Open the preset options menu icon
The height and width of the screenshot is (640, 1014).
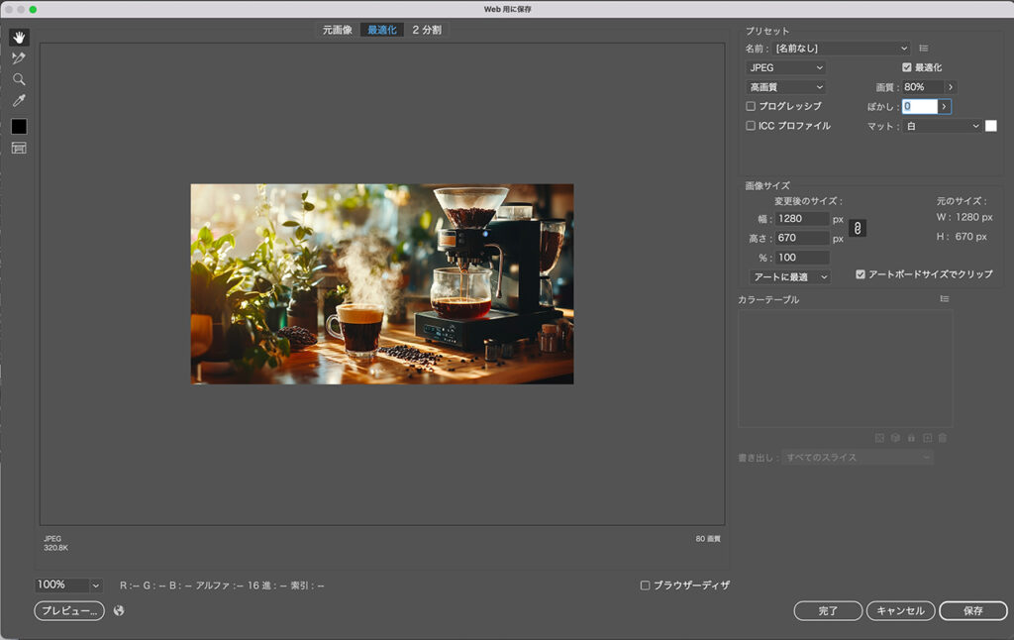point(924,48)
